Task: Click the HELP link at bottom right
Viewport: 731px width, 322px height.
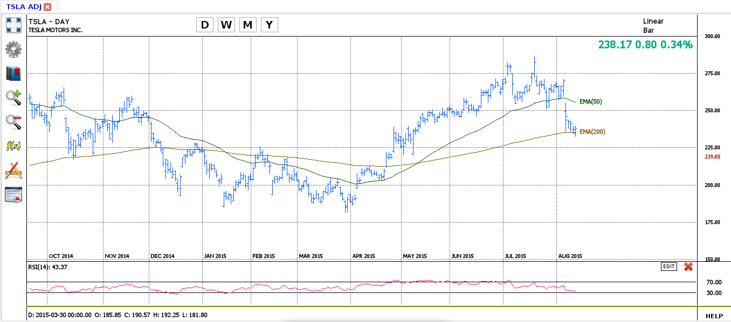Action: 714,316
